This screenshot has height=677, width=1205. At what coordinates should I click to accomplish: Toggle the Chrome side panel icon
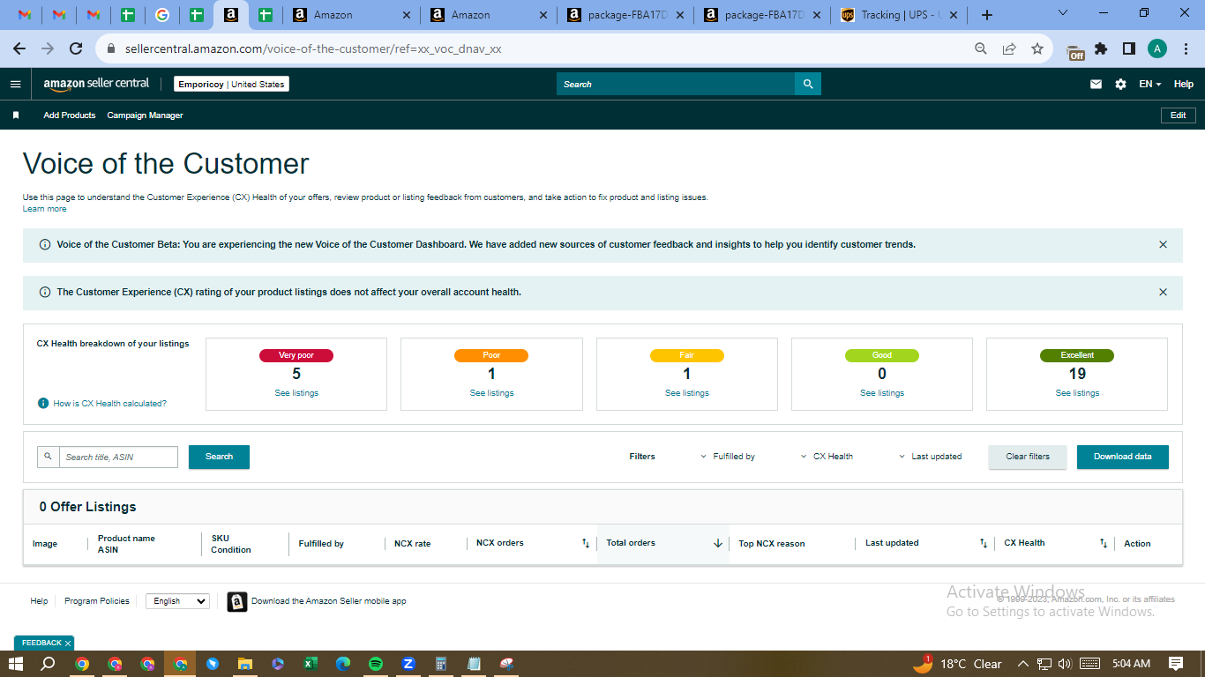(x=1128, y=48)
